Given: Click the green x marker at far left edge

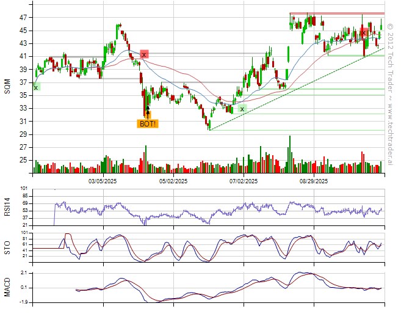Looking at the screenshot, I should (x=35, y=87).
